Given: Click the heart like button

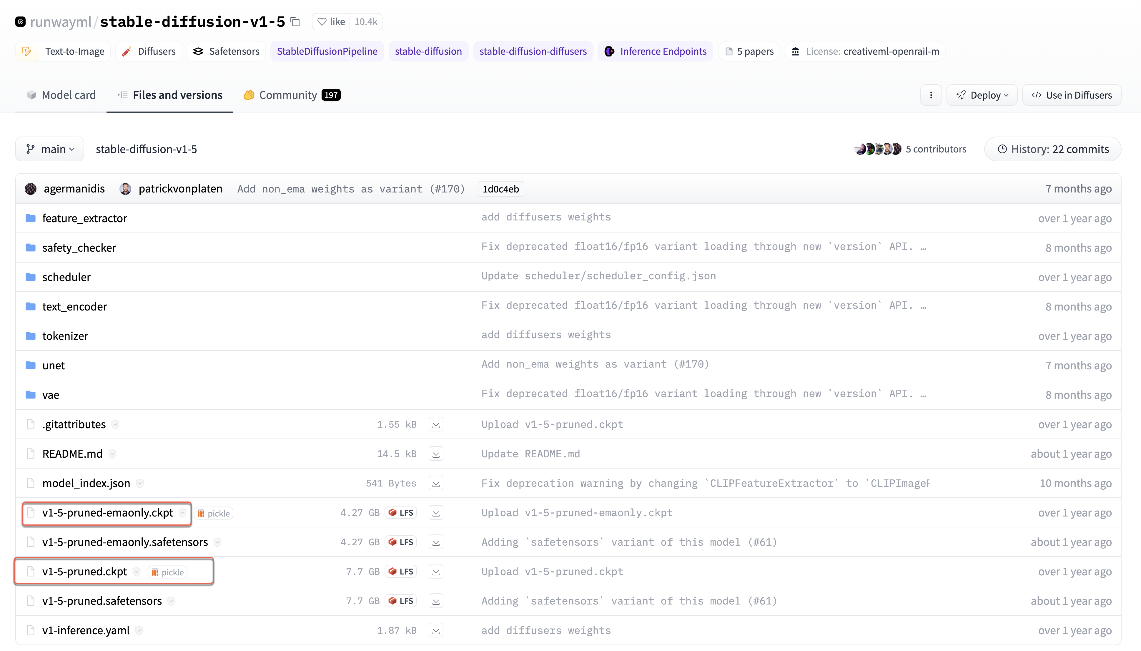Looking at the screenshot, I should [331, 21].
